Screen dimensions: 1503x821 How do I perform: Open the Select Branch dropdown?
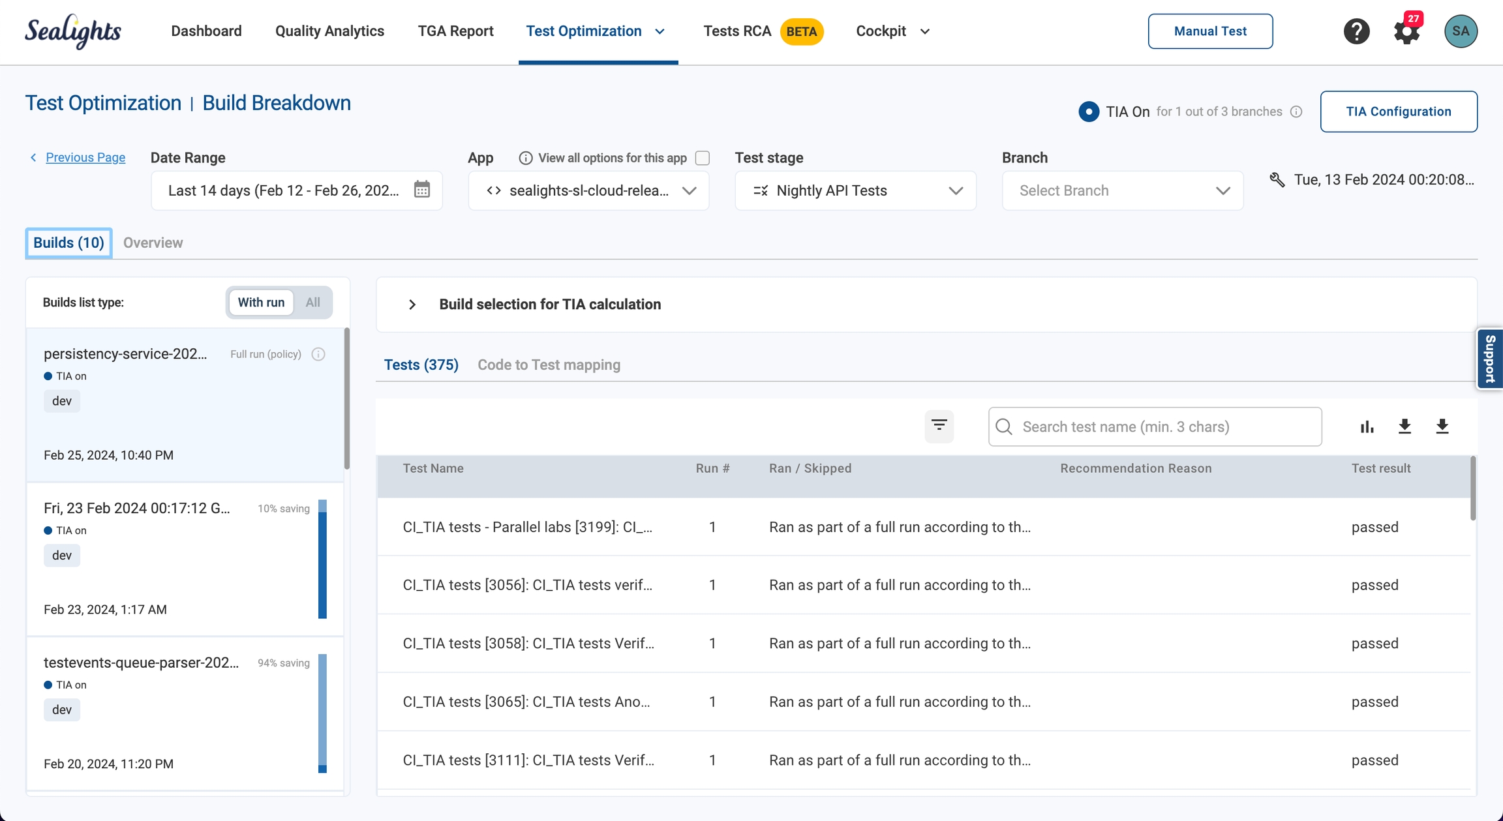[x=1122, y=190]
